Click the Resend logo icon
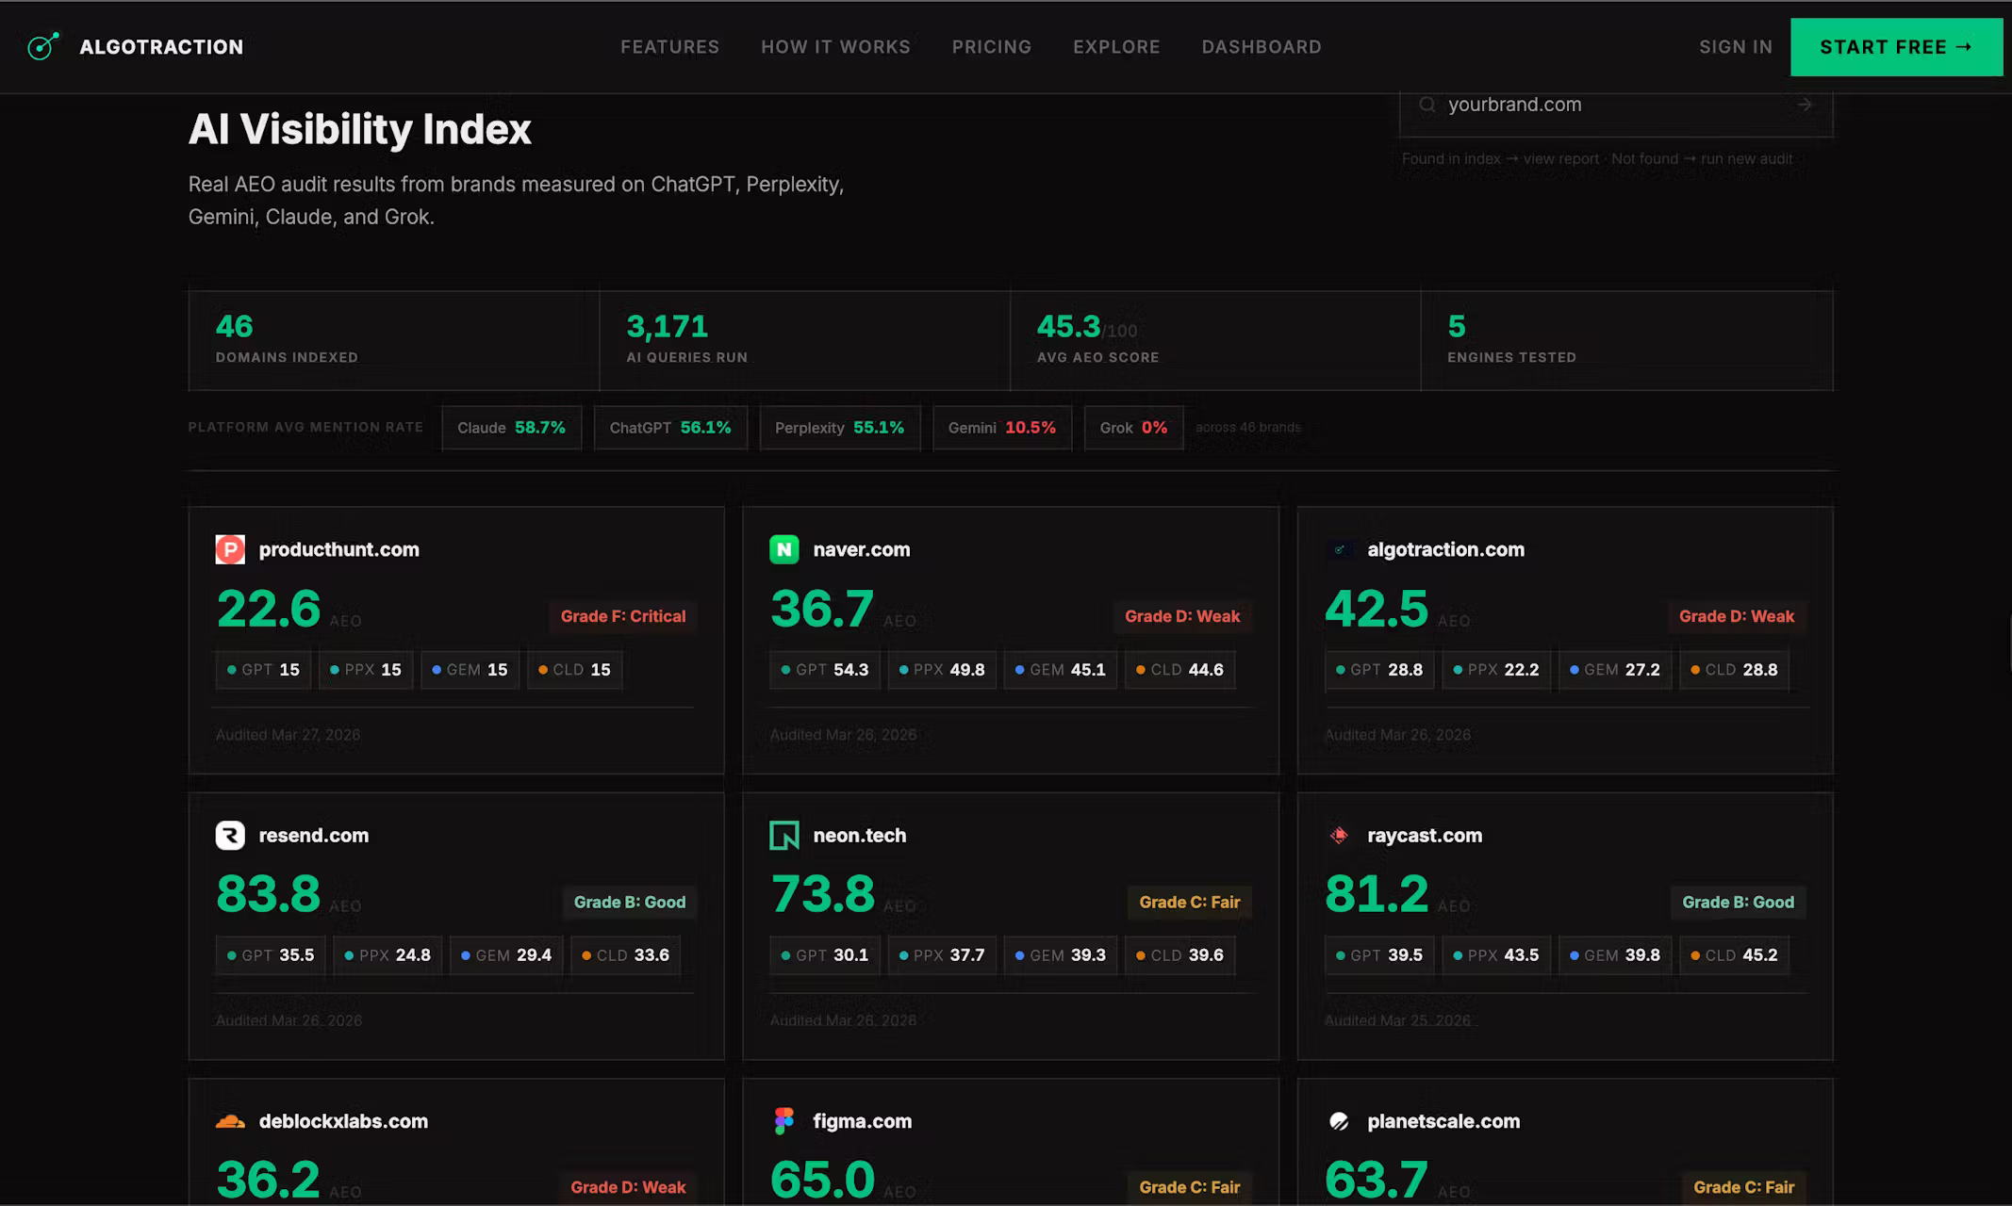 [x=230, y=835]
